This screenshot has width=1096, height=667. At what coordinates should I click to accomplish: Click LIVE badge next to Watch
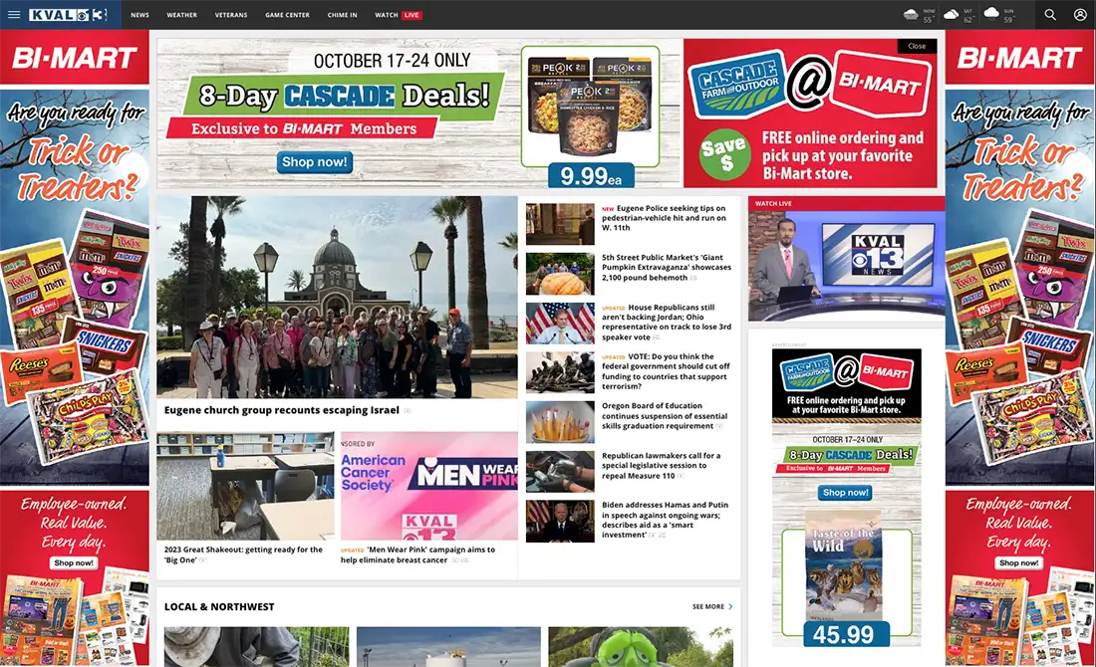pyautogui.click(x=411, y=15)
